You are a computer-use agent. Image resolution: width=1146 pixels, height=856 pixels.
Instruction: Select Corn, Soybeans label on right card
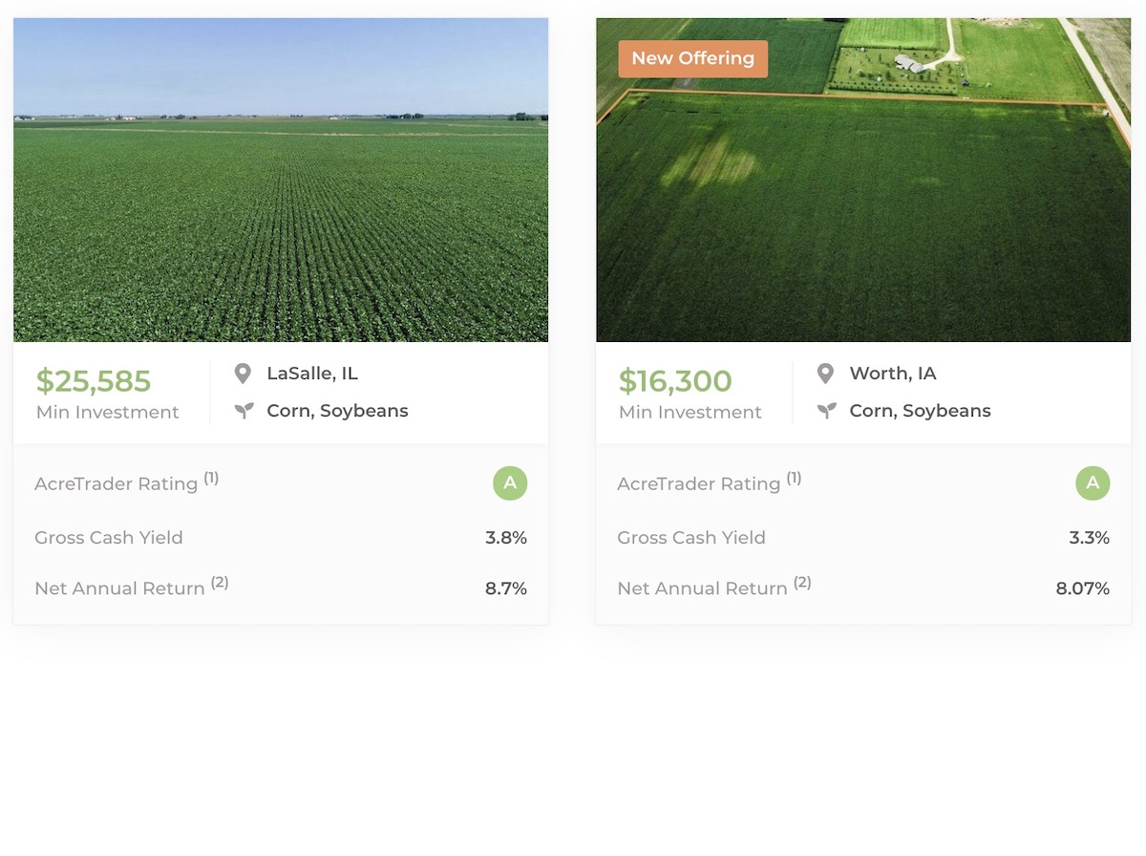(x=920, y=410)
